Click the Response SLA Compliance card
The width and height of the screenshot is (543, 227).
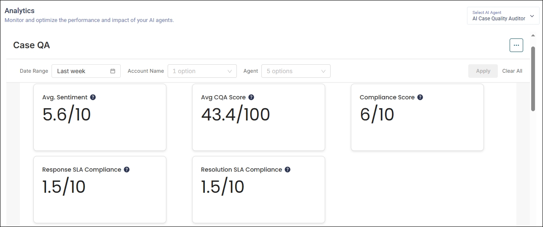point(100,194)
